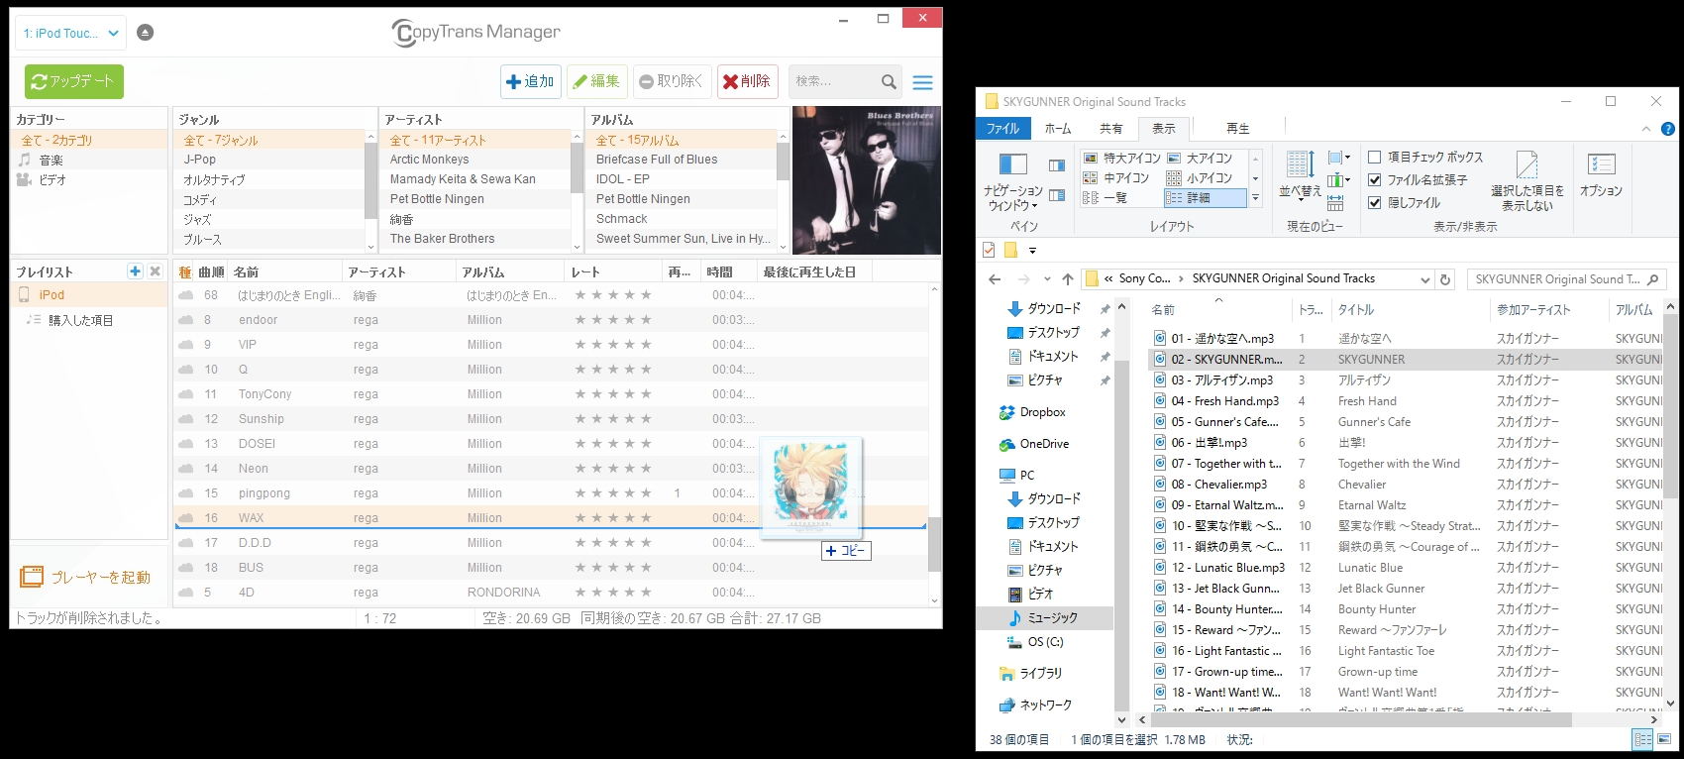The height and width of the screenshot is (759, 1684).
Task: Sort tracks by 名前 column header
Action: point(285,271)
